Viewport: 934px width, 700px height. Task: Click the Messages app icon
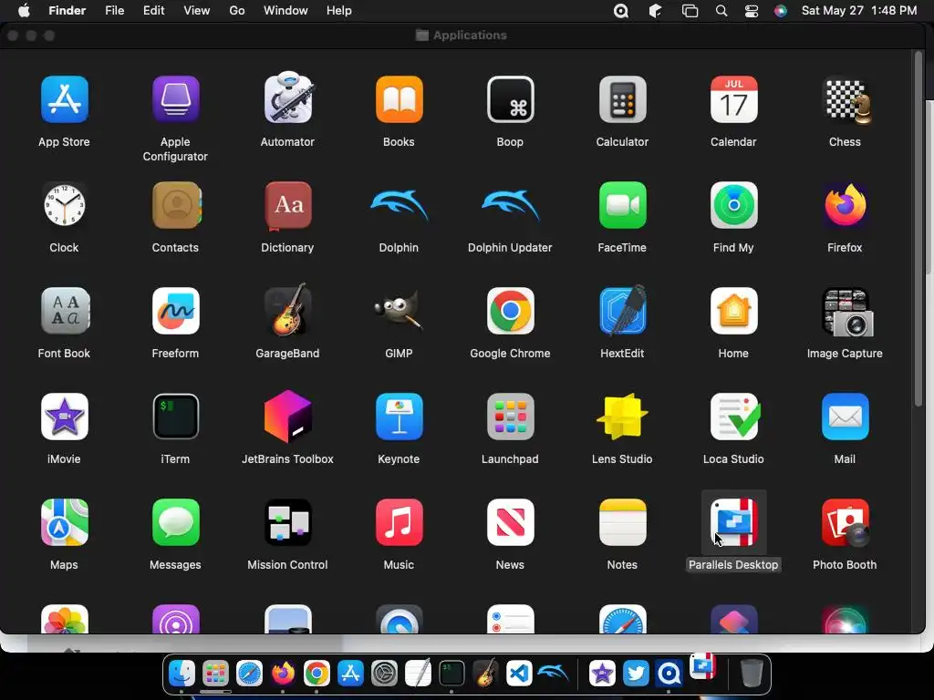(x=176, y=522)
